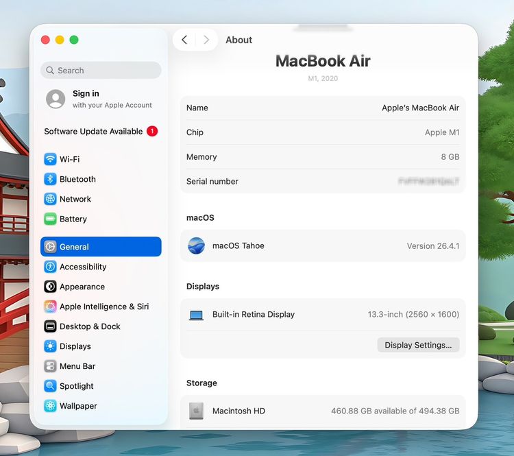Click the Built-in Retina Display label
The image size is (514, 456).
click(254, 314)
